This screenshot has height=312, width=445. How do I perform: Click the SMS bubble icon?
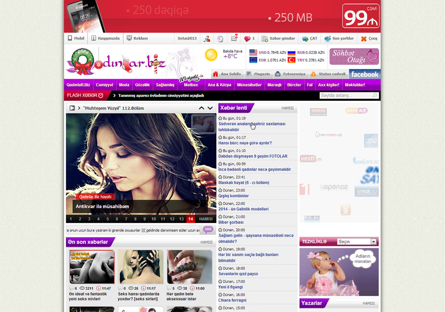[x=208, y=230]
